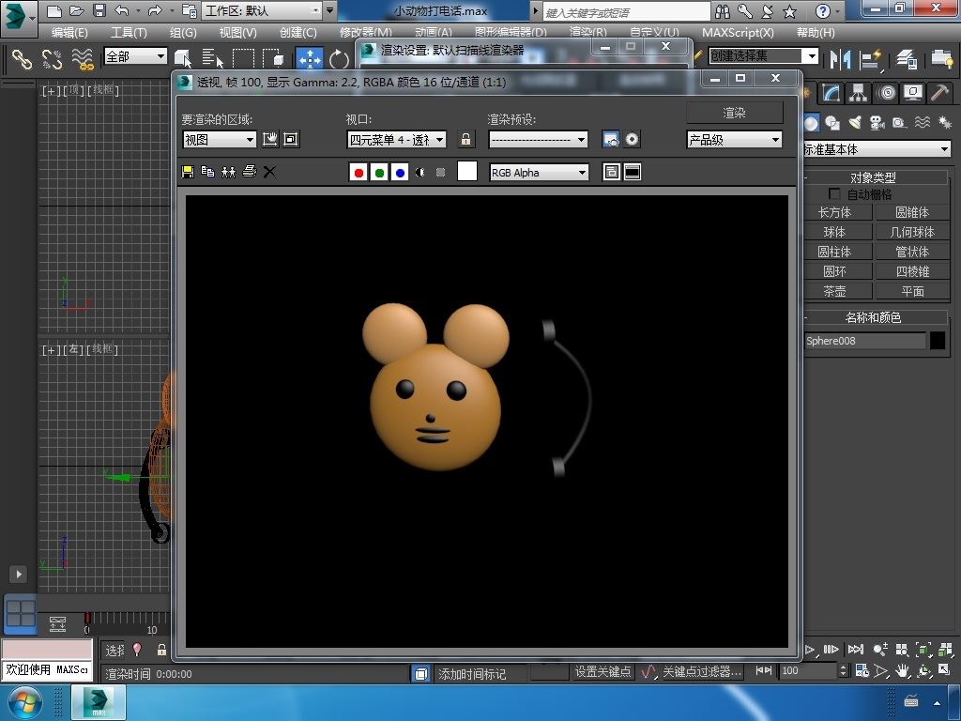The image size is (961, 721).
Task: Open the 视口 dropdown 四元菜单 4
Action: pyautogui.click(x=397, y=140)
